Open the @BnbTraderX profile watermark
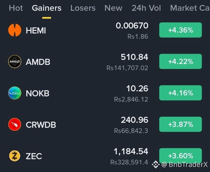 184,164
